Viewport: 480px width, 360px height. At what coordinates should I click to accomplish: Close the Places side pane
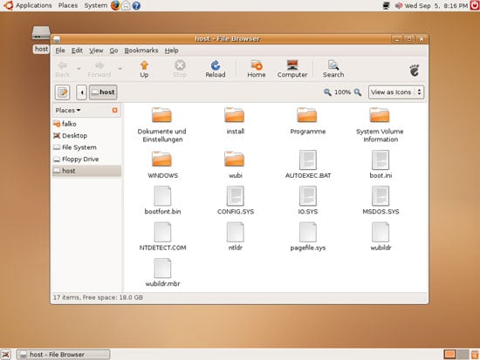[115, 110]
